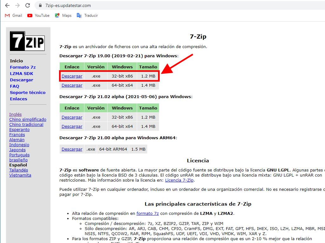The image size is (325, 243).
Task: Open the YouTube bookmark
Action: pos(38,16)
